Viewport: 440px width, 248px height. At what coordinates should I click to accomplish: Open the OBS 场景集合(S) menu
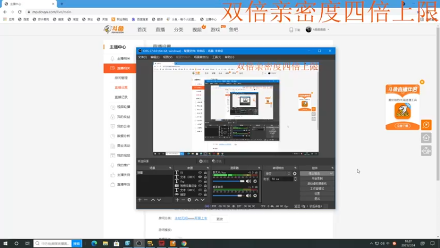click(x=201, y=57)
